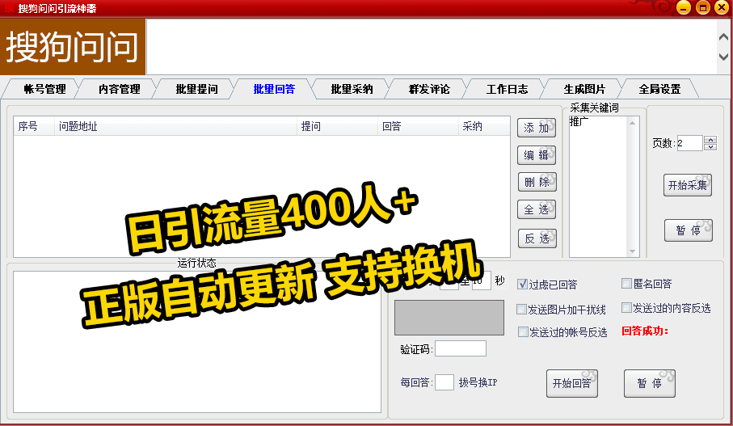This screenshot has height=426, width=733.
Task: Focus the 页数 input field
Action: [689, 143]
